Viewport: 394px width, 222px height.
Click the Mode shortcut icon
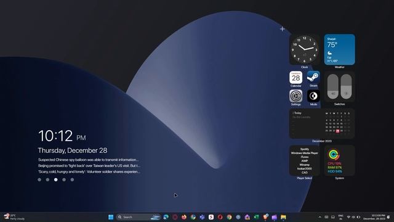tap(313, 96)
